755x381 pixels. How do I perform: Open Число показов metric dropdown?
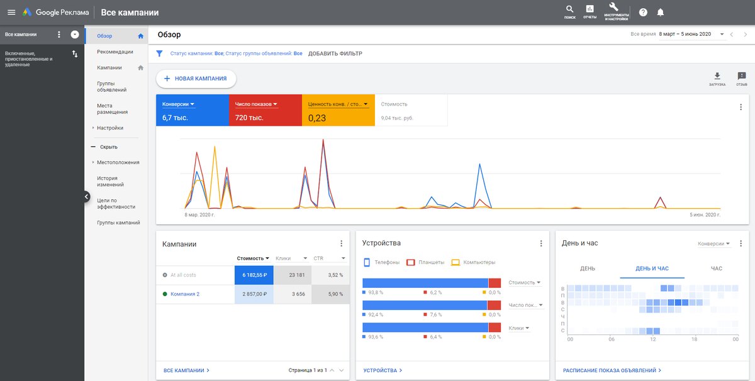pos(256,104)
